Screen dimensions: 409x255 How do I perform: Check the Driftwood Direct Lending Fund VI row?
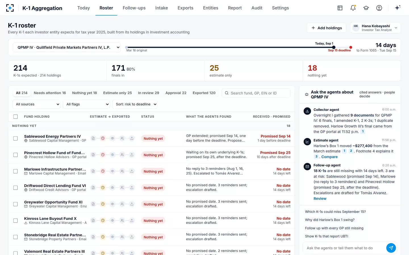[16, 188]
